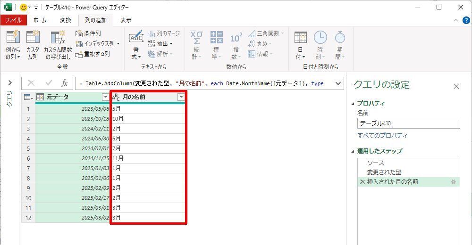Select the 月の名前 column header
Image resolution: width=472 pixels, height=245 pixels.
pyautogui.click(x=148, y=97)
